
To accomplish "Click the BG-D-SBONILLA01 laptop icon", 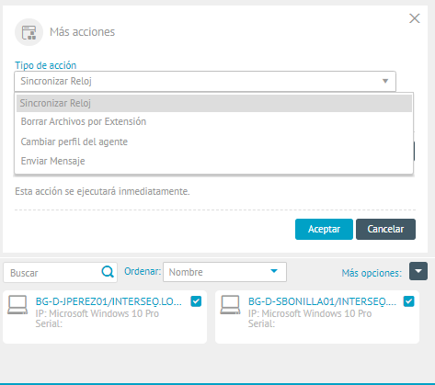I will (x=230, y=305).
